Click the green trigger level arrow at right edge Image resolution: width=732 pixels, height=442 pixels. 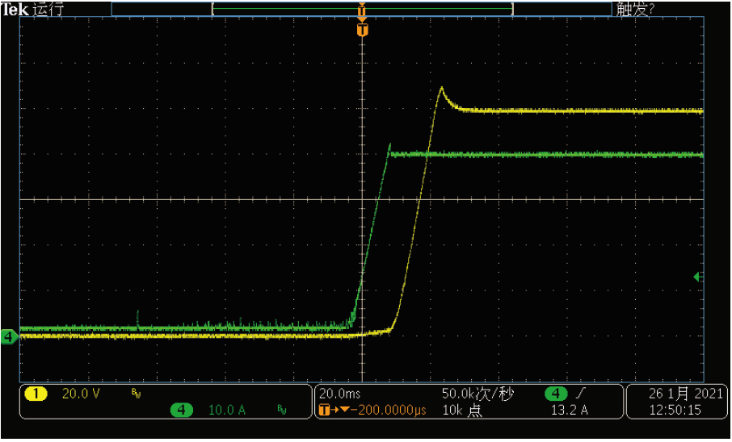tap(698, 277)
